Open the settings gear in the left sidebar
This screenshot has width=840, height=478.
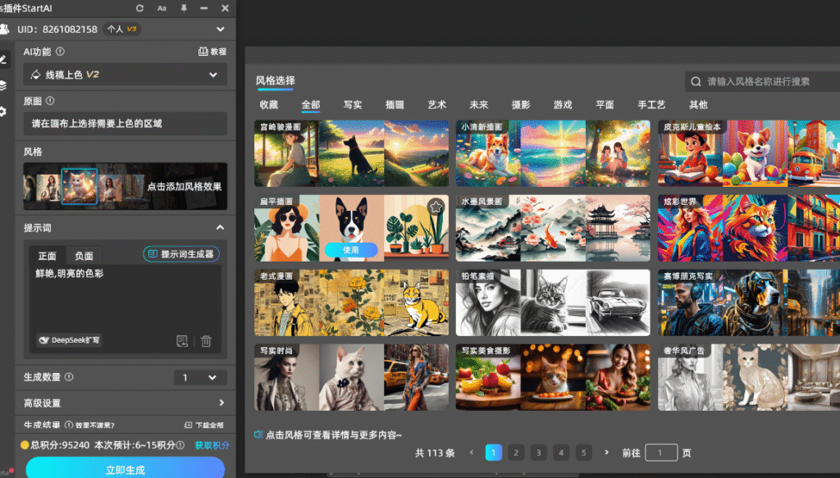[4, 112]
